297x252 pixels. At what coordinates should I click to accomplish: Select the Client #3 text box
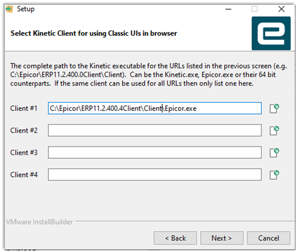[x=155, y=152]
